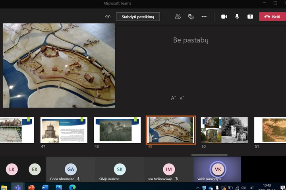Select slide 51 thumbnail
The width and height of the screenshot is (286, 190).
pyautogui.click(x=270, y=130)
